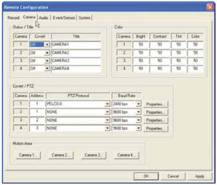
Task: Open Motion Area for Camera 2
Action: (x=61, y=155)
